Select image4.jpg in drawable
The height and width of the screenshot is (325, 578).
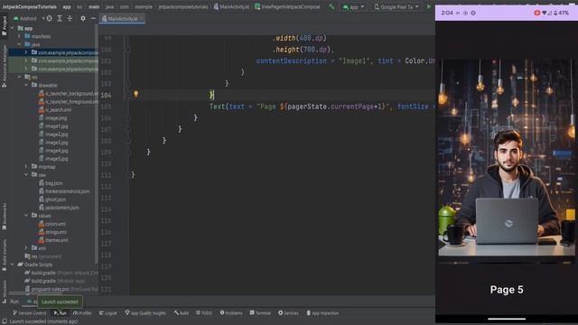(x=53, y=151)
